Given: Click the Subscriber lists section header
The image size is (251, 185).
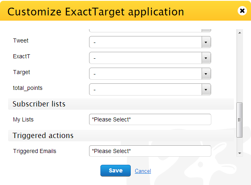Looking at the screenshot, I should tap(121, 104).
